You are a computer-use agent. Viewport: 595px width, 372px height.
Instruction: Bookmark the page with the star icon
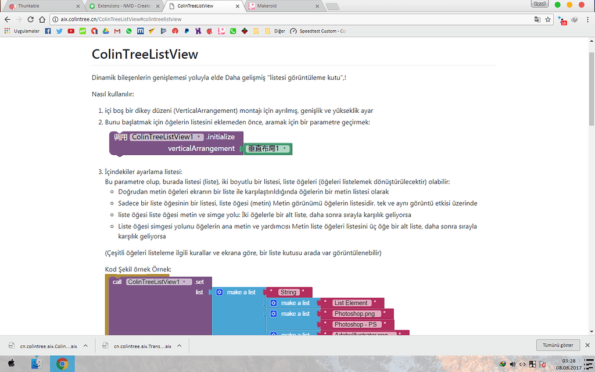[548, 19]
